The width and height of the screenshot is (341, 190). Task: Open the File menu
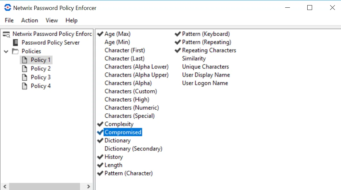tap(9, 20)
